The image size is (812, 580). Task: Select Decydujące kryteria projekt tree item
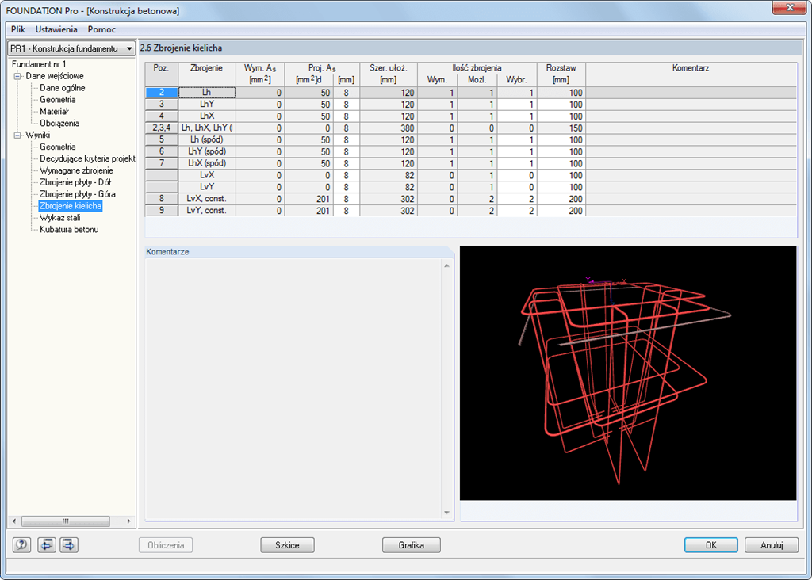tap(87, 158)
